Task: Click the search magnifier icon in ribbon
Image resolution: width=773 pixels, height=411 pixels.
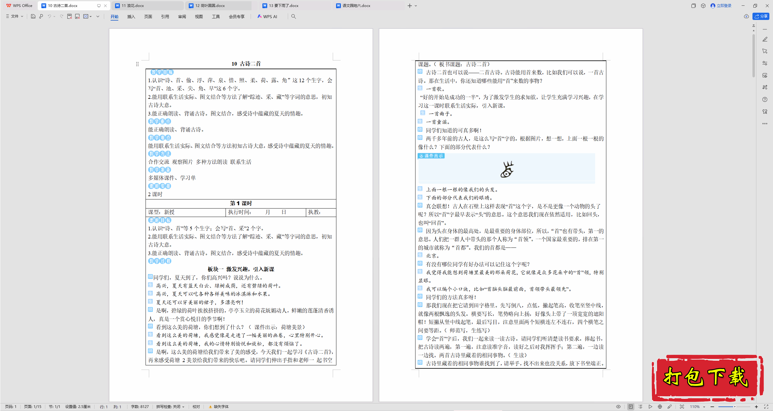Action: [x=293, y=16]
